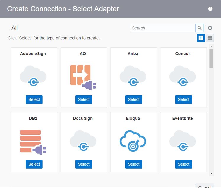The image size is (221, 188).
Task: Select the DB2 adapter
Action: click(34, 164)
